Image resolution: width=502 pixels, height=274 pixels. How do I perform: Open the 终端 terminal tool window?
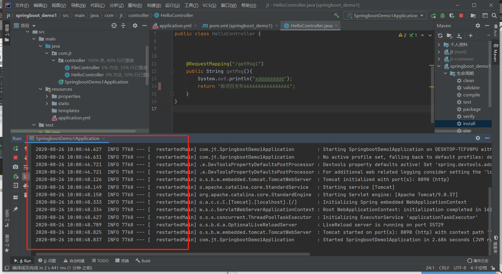pyautogui.click(x=122, y=261)
